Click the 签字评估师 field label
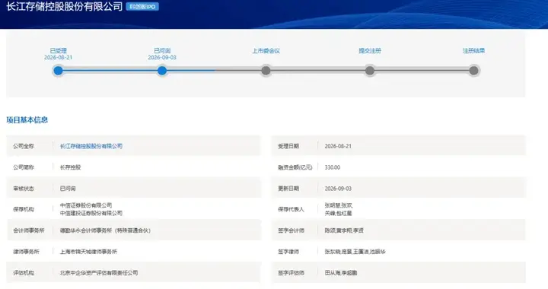 [x=291, y=272]
